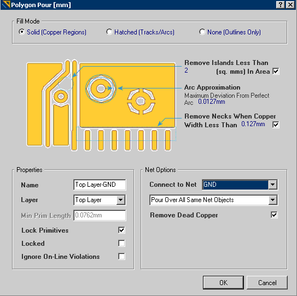Open the Connect to Net dropdown arrow
This screenshot has width=297, height=296.
click(273, 185)
